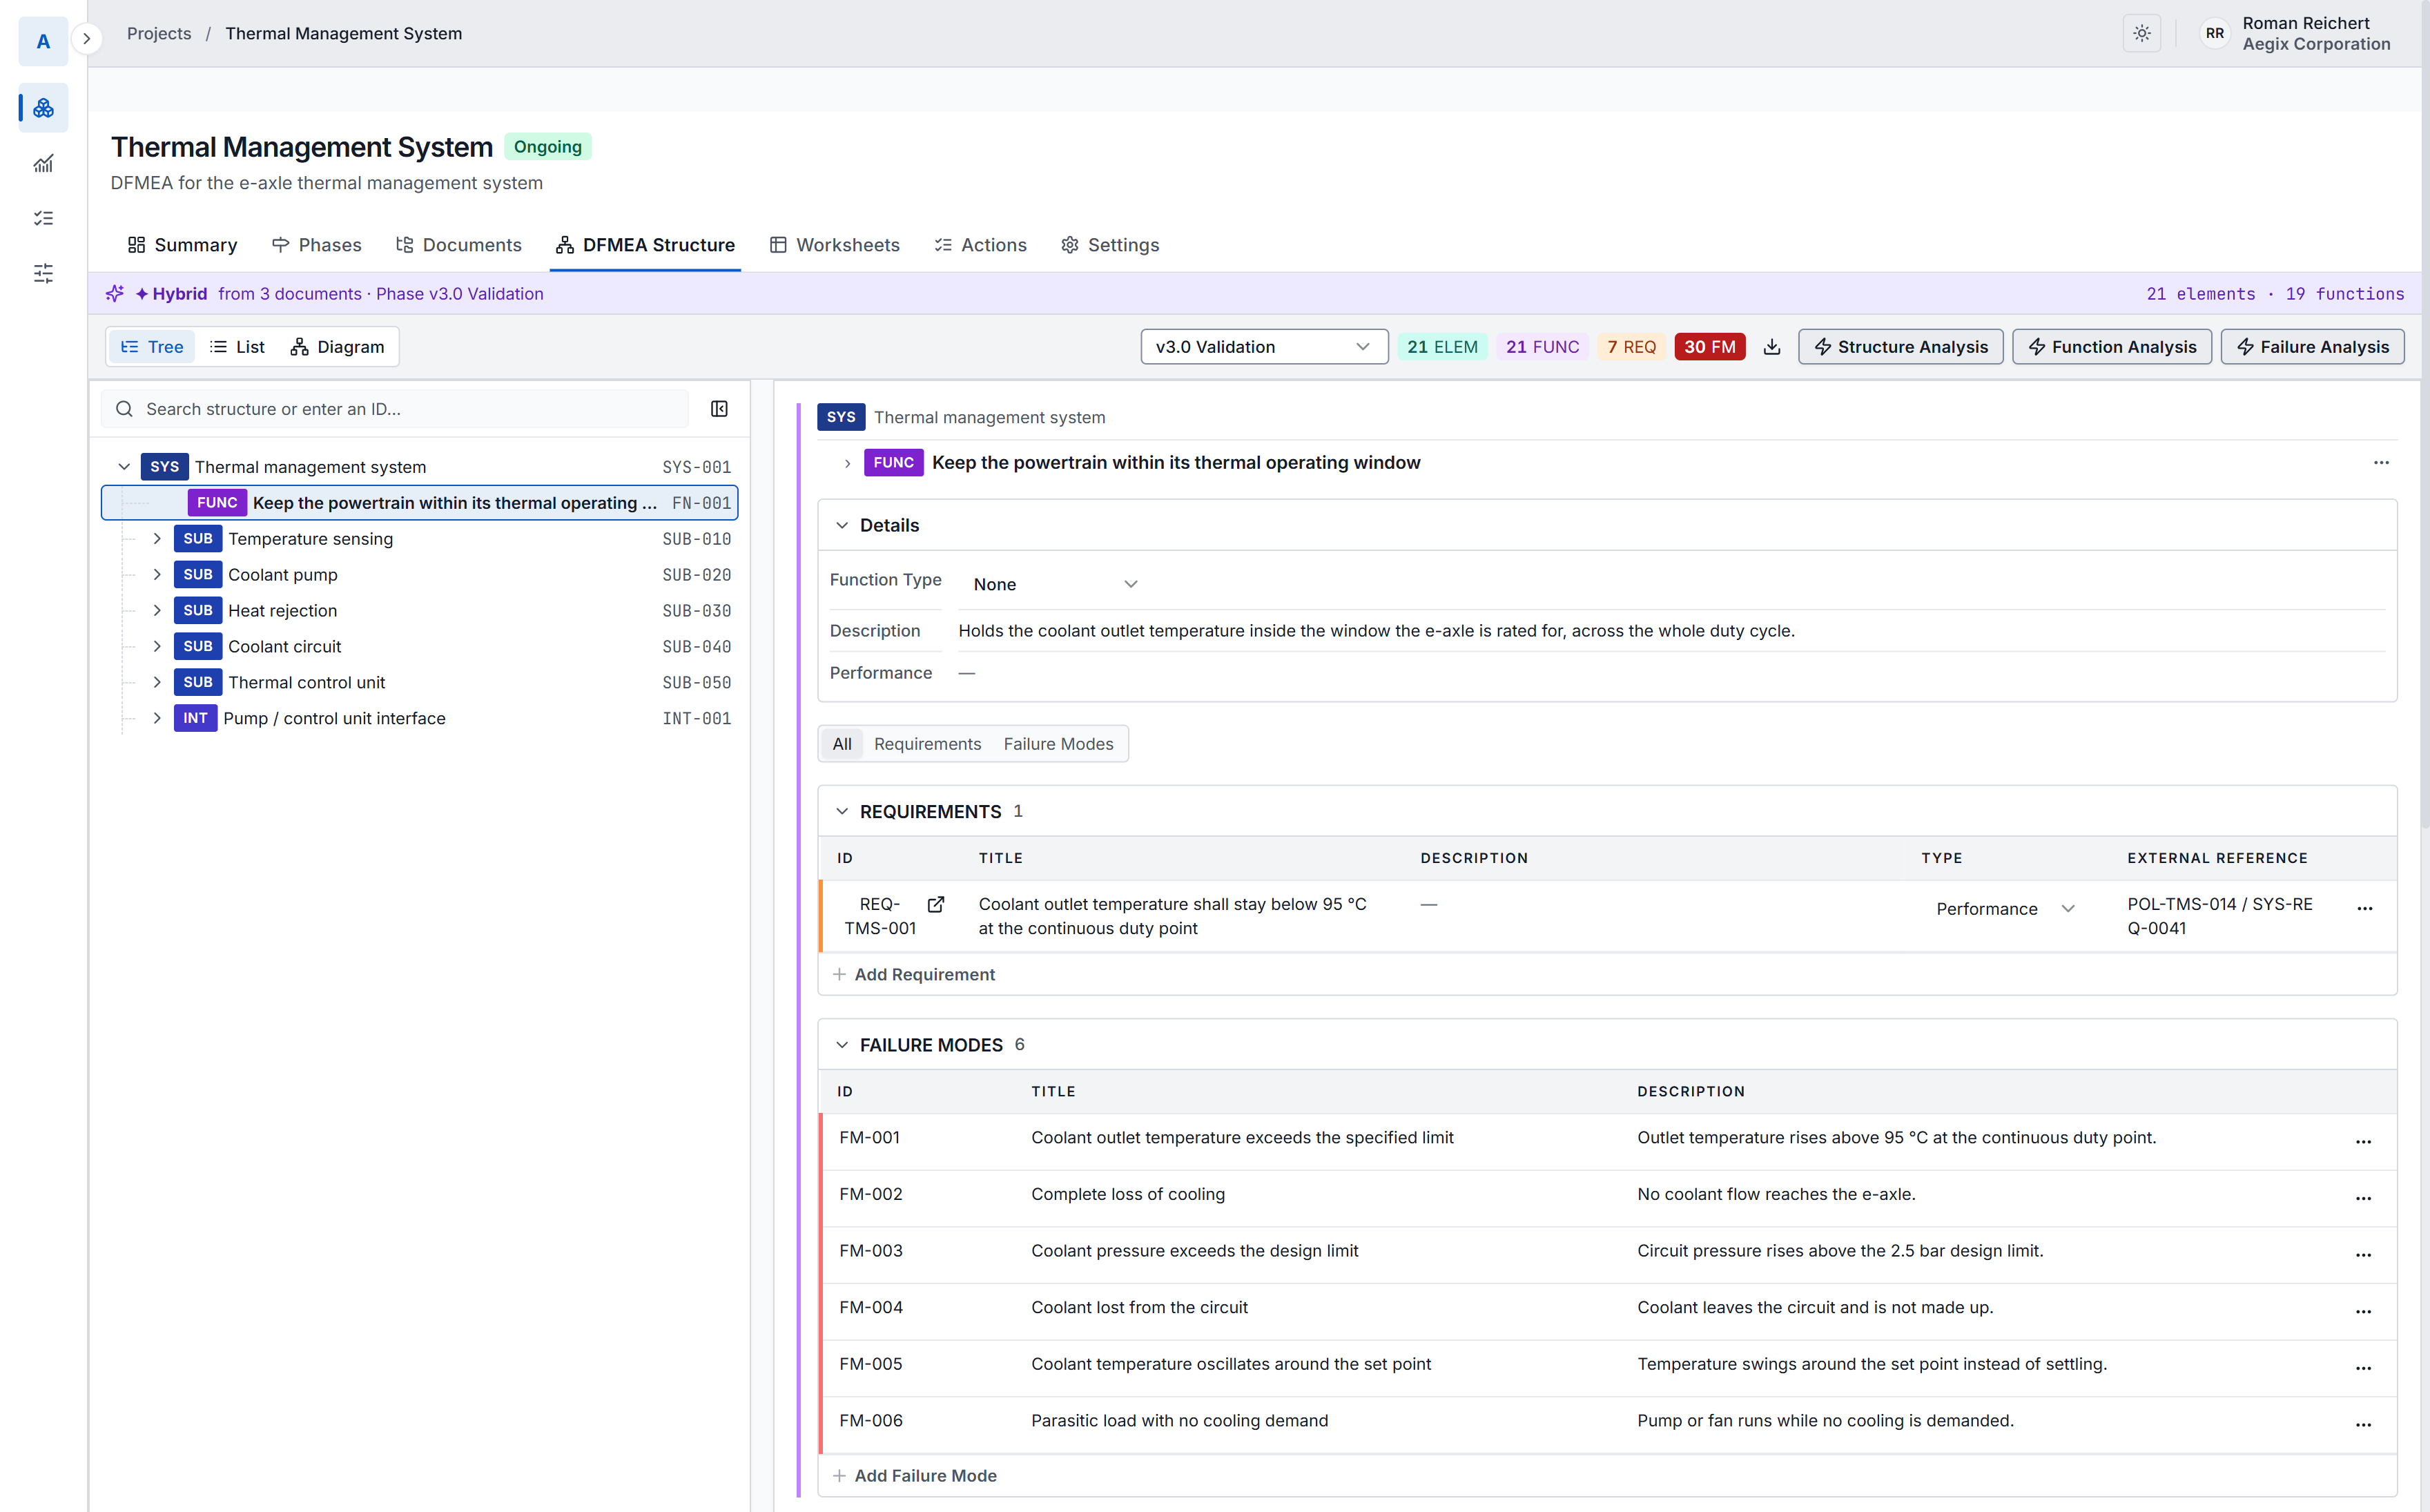Click the RR user avatar
Viewport: 2430px width, 1512px height.
pyautogui.click(x=2214, y=33)
